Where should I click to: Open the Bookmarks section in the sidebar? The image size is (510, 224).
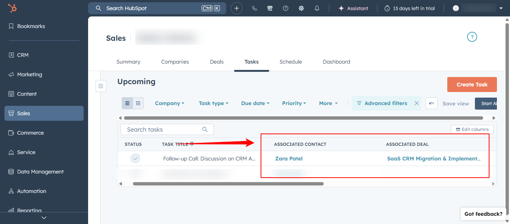coord(31,26)
